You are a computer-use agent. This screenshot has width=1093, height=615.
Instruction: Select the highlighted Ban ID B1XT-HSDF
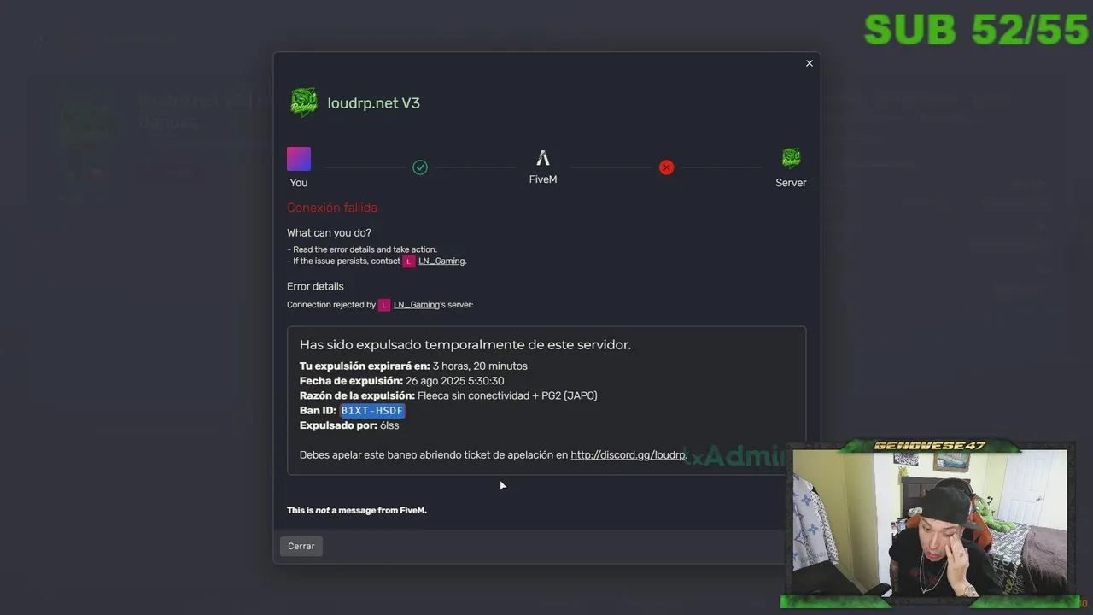(x=372, y=411)
